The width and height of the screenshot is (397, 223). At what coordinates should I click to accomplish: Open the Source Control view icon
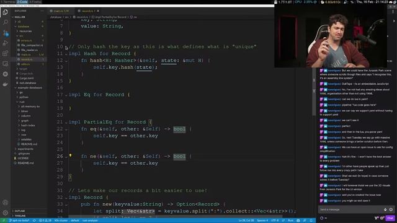click(5, 33)
